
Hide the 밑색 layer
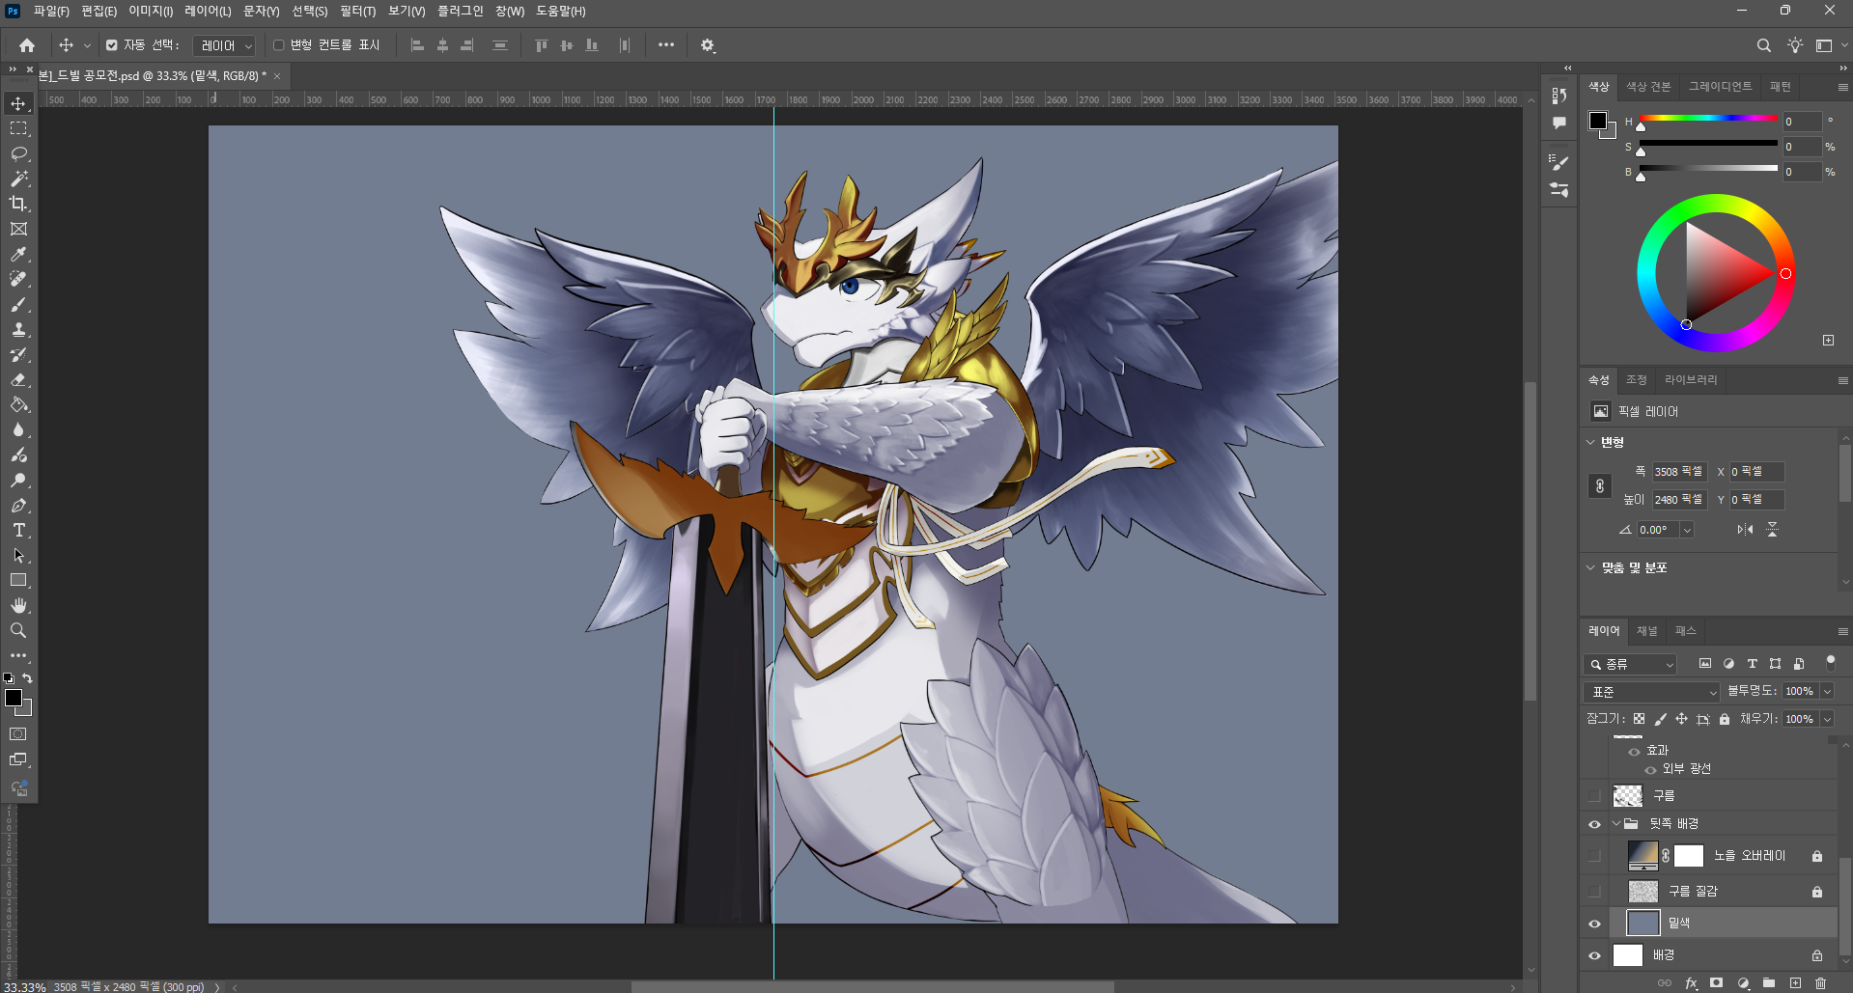pyautogui.click(x=1594, y=924)
